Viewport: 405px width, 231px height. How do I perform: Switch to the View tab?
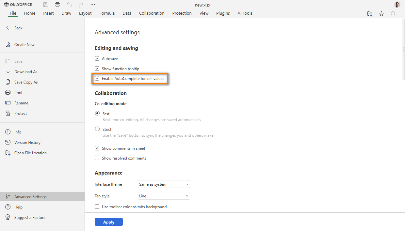click(204, 13)
